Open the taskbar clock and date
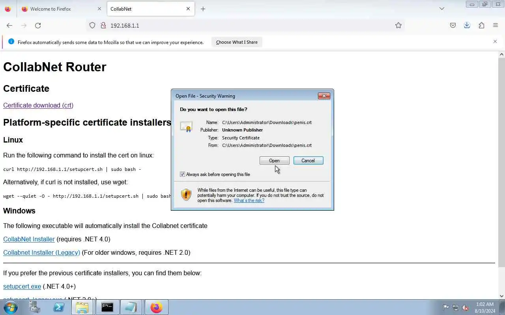This screenshot has width=505, height=315. (x=485, y=308)
